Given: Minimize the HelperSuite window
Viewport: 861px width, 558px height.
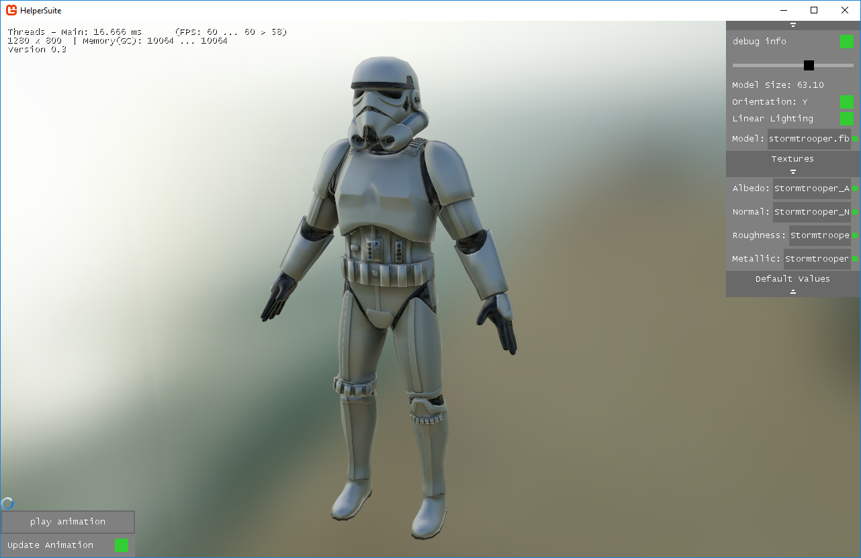Looking at the screenshot, I should coord(783,10).
